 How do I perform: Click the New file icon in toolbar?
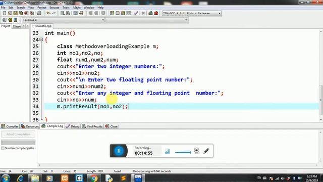coord(5,13)
